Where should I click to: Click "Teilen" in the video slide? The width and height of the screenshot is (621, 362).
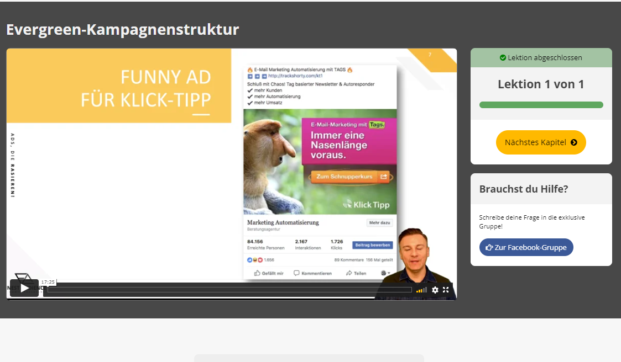(x=356, y=273)
